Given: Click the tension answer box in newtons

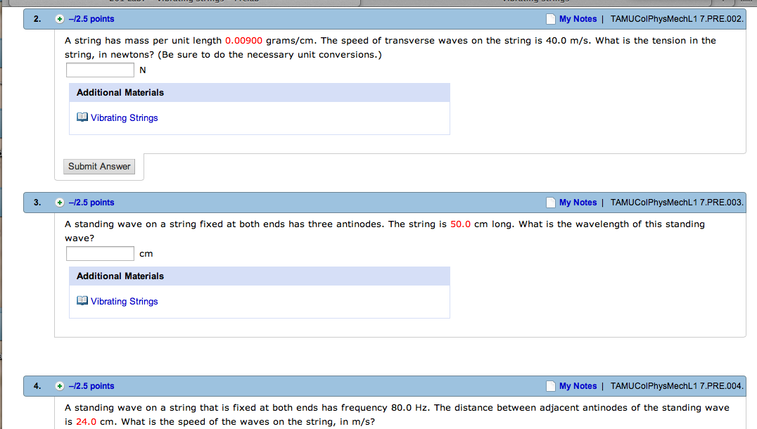Looking at the screenshot, I should click(99, 70).
